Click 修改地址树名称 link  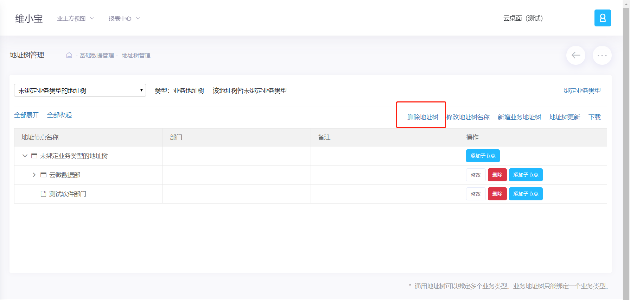click(468, 117)
